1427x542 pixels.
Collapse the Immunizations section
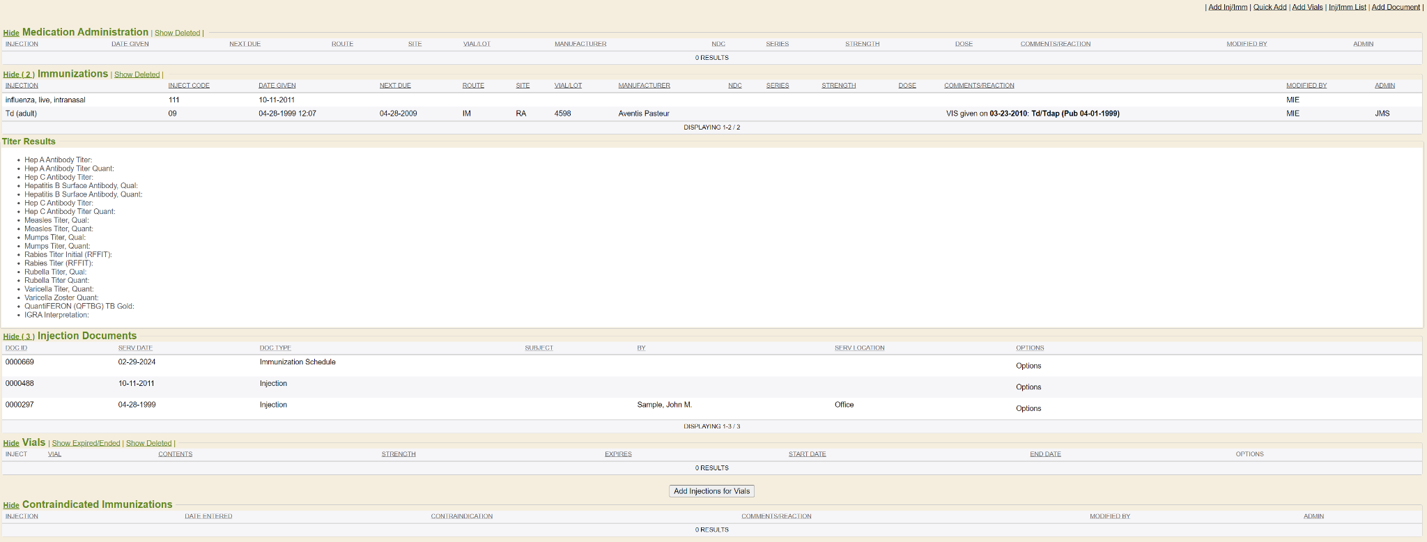click(18, 75)
